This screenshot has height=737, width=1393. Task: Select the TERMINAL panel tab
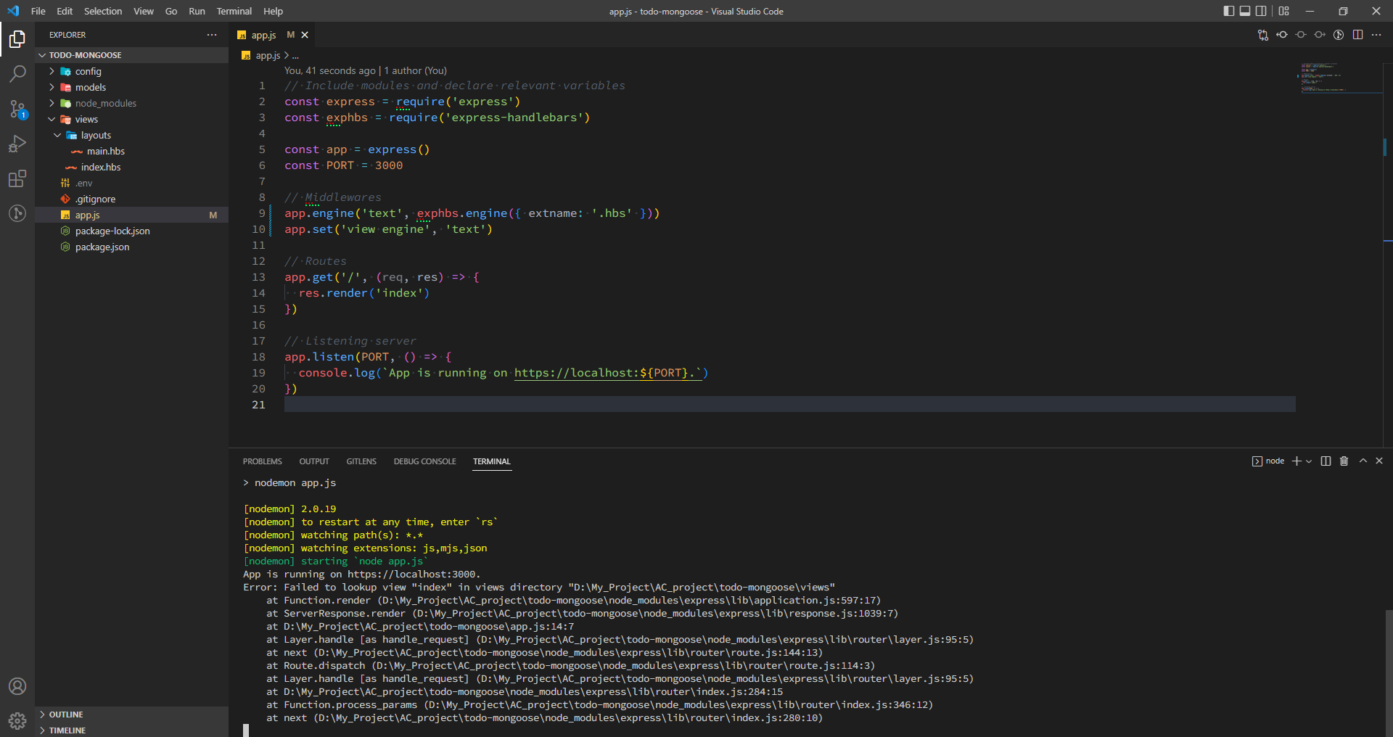[492, 461]
